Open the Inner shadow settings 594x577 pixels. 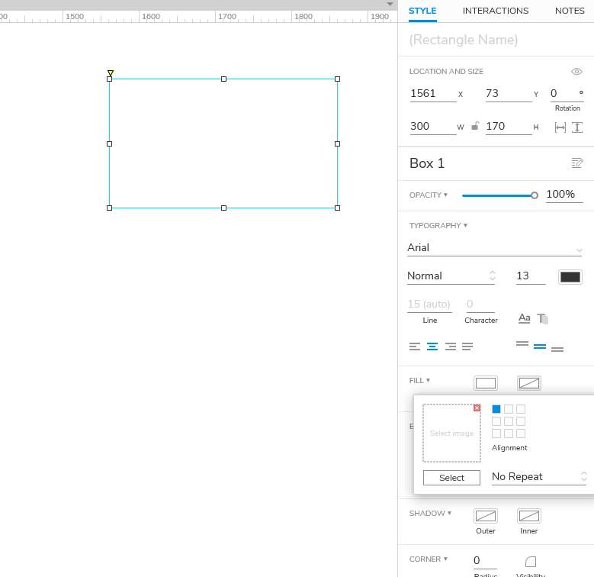click(529, 516)
